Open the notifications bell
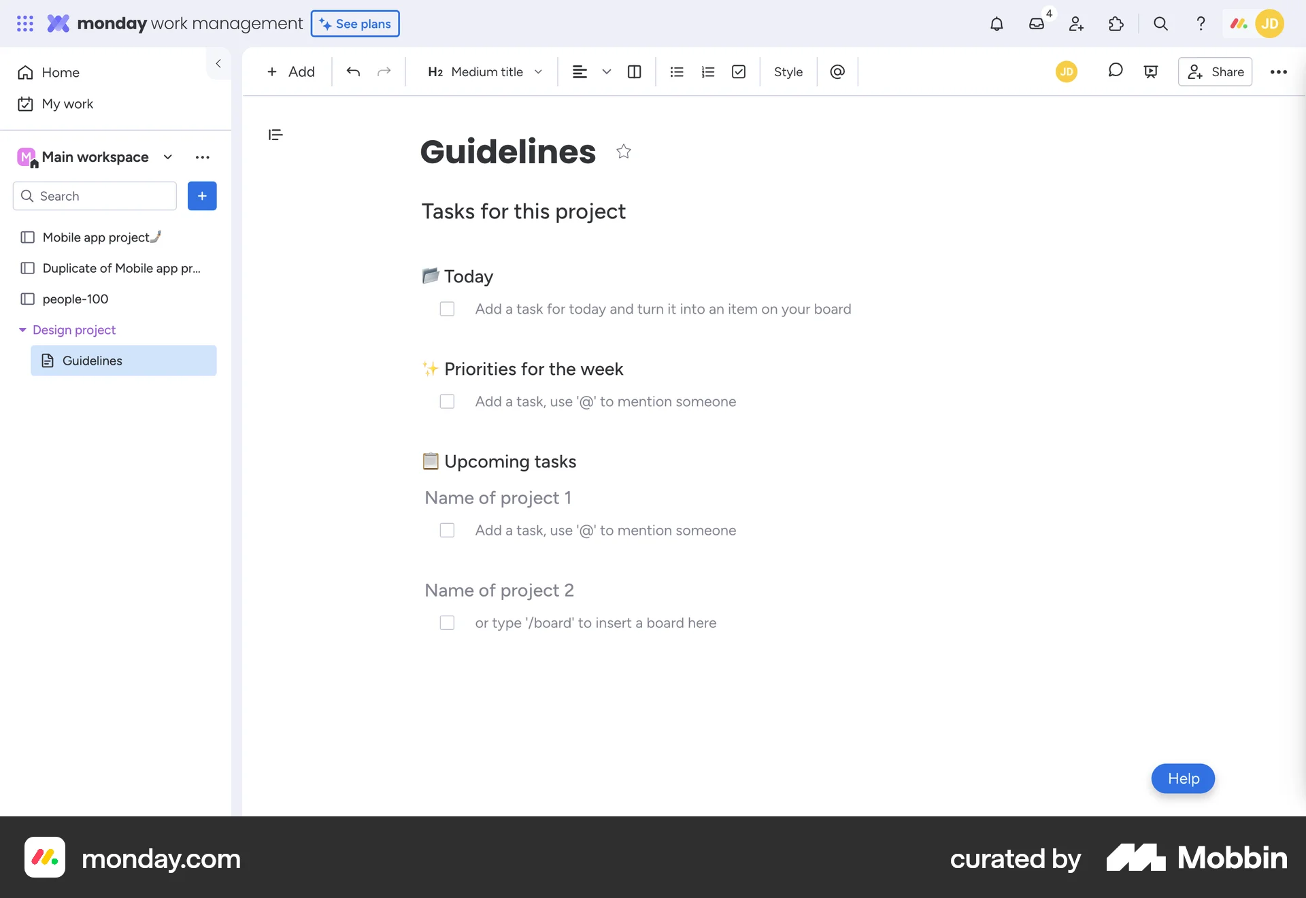Image resolution: width=1306 pixels, height=898 pixels. 997,24
